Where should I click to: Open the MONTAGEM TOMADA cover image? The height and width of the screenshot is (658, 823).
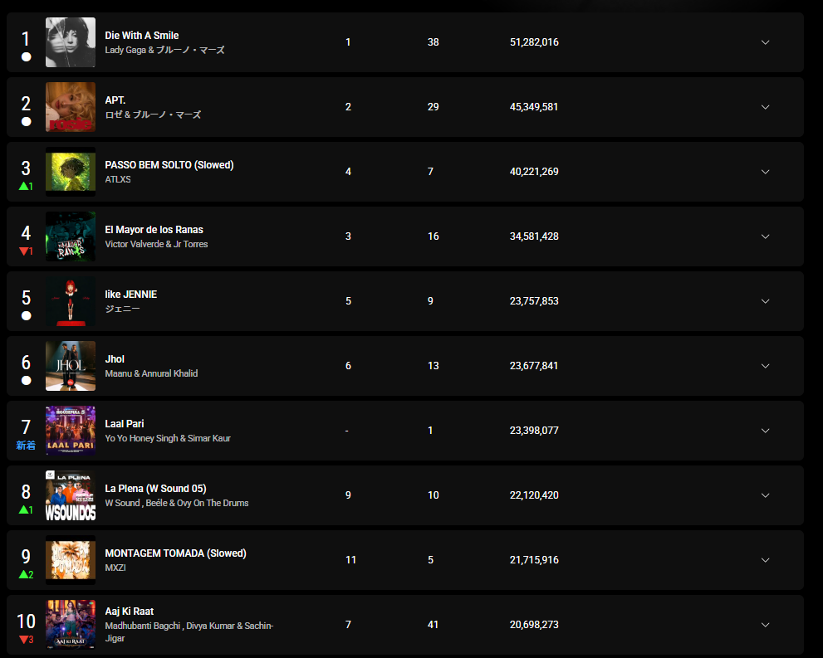pyautogui.click(x=71, y=560)
